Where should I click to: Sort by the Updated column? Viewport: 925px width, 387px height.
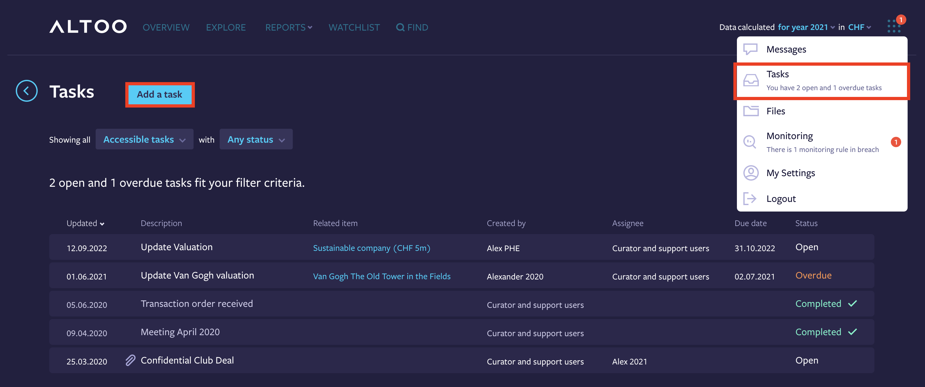click(85, 223)
